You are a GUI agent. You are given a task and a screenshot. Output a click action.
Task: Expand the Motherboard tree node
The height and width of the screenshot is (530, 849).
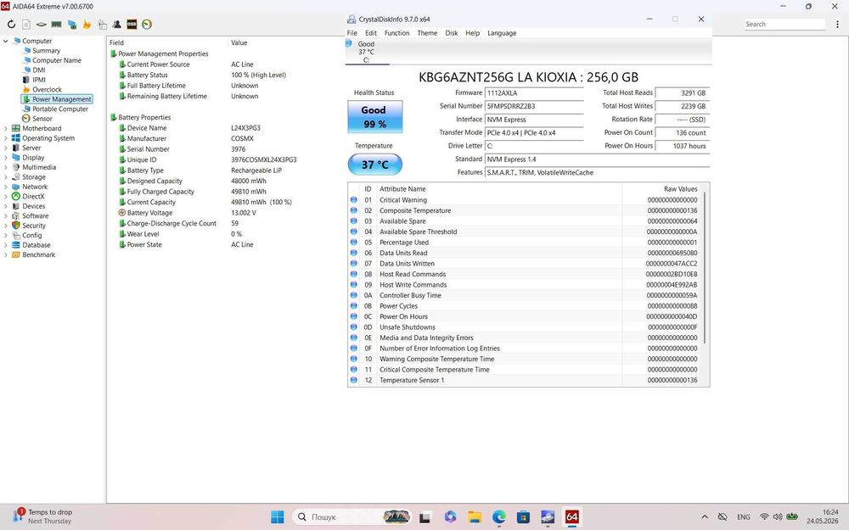click(x=6, y=129)
